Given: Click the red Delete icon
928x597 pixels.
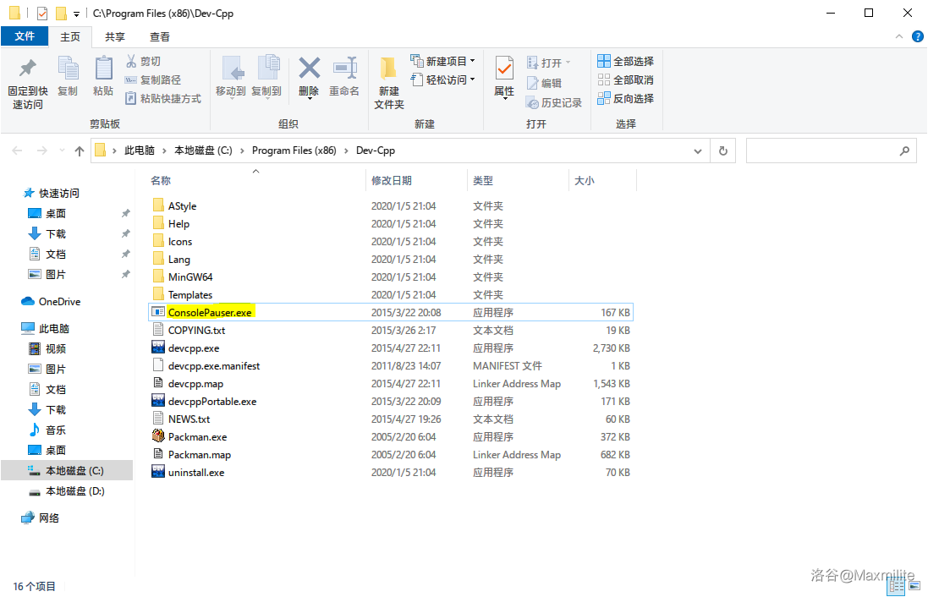Looking at the screenshot, I should 309,68.
